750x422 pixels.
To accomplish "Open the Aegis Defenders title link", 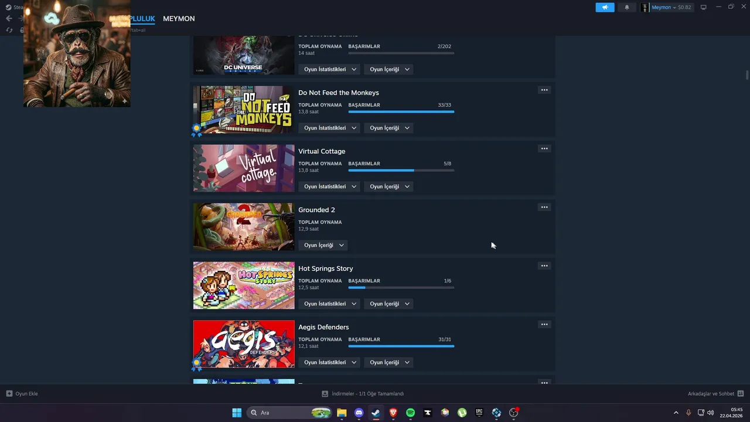I will pyautogui.click(x=323, y=327).
